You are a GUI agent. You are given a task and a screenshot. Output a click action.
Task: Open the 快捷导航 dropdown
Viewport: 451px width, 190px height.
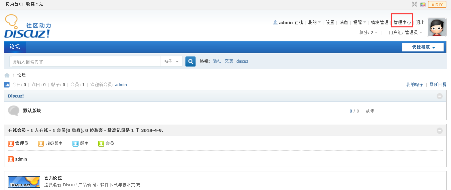pyautogui.click(x=423, y=47)
